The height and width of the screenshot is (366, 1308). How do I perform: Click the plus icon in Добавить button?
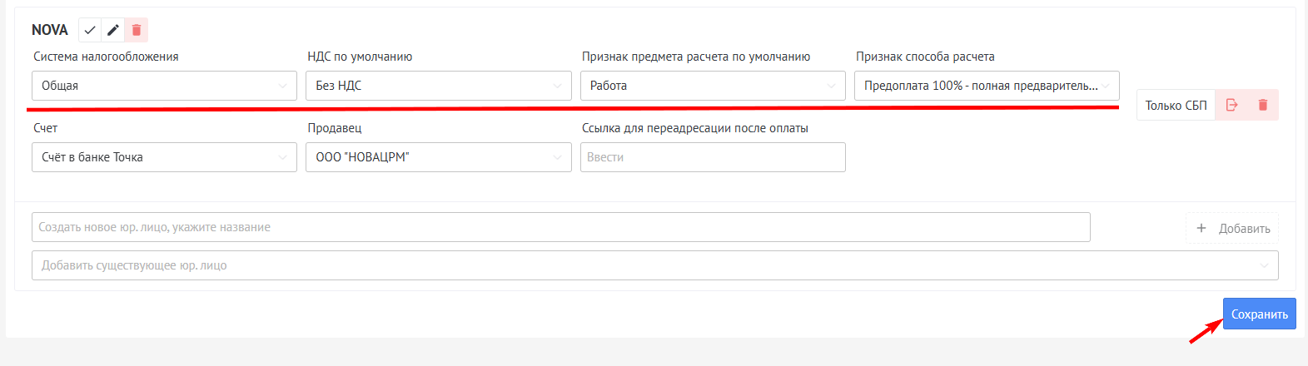click(1201, 228)
